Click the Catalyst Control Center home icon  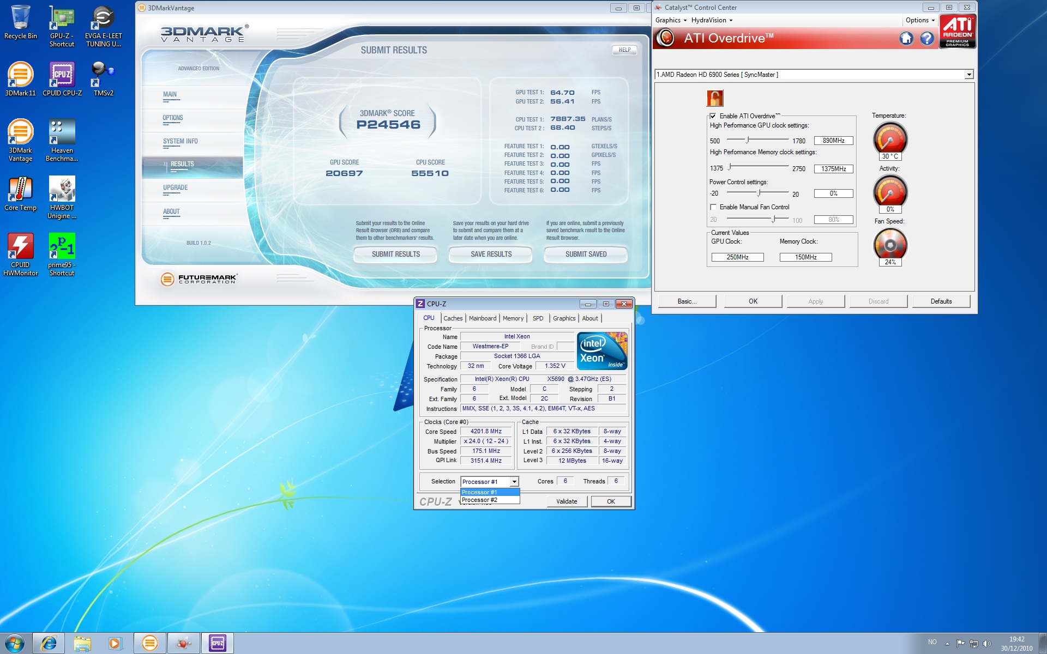click(906, 38)
